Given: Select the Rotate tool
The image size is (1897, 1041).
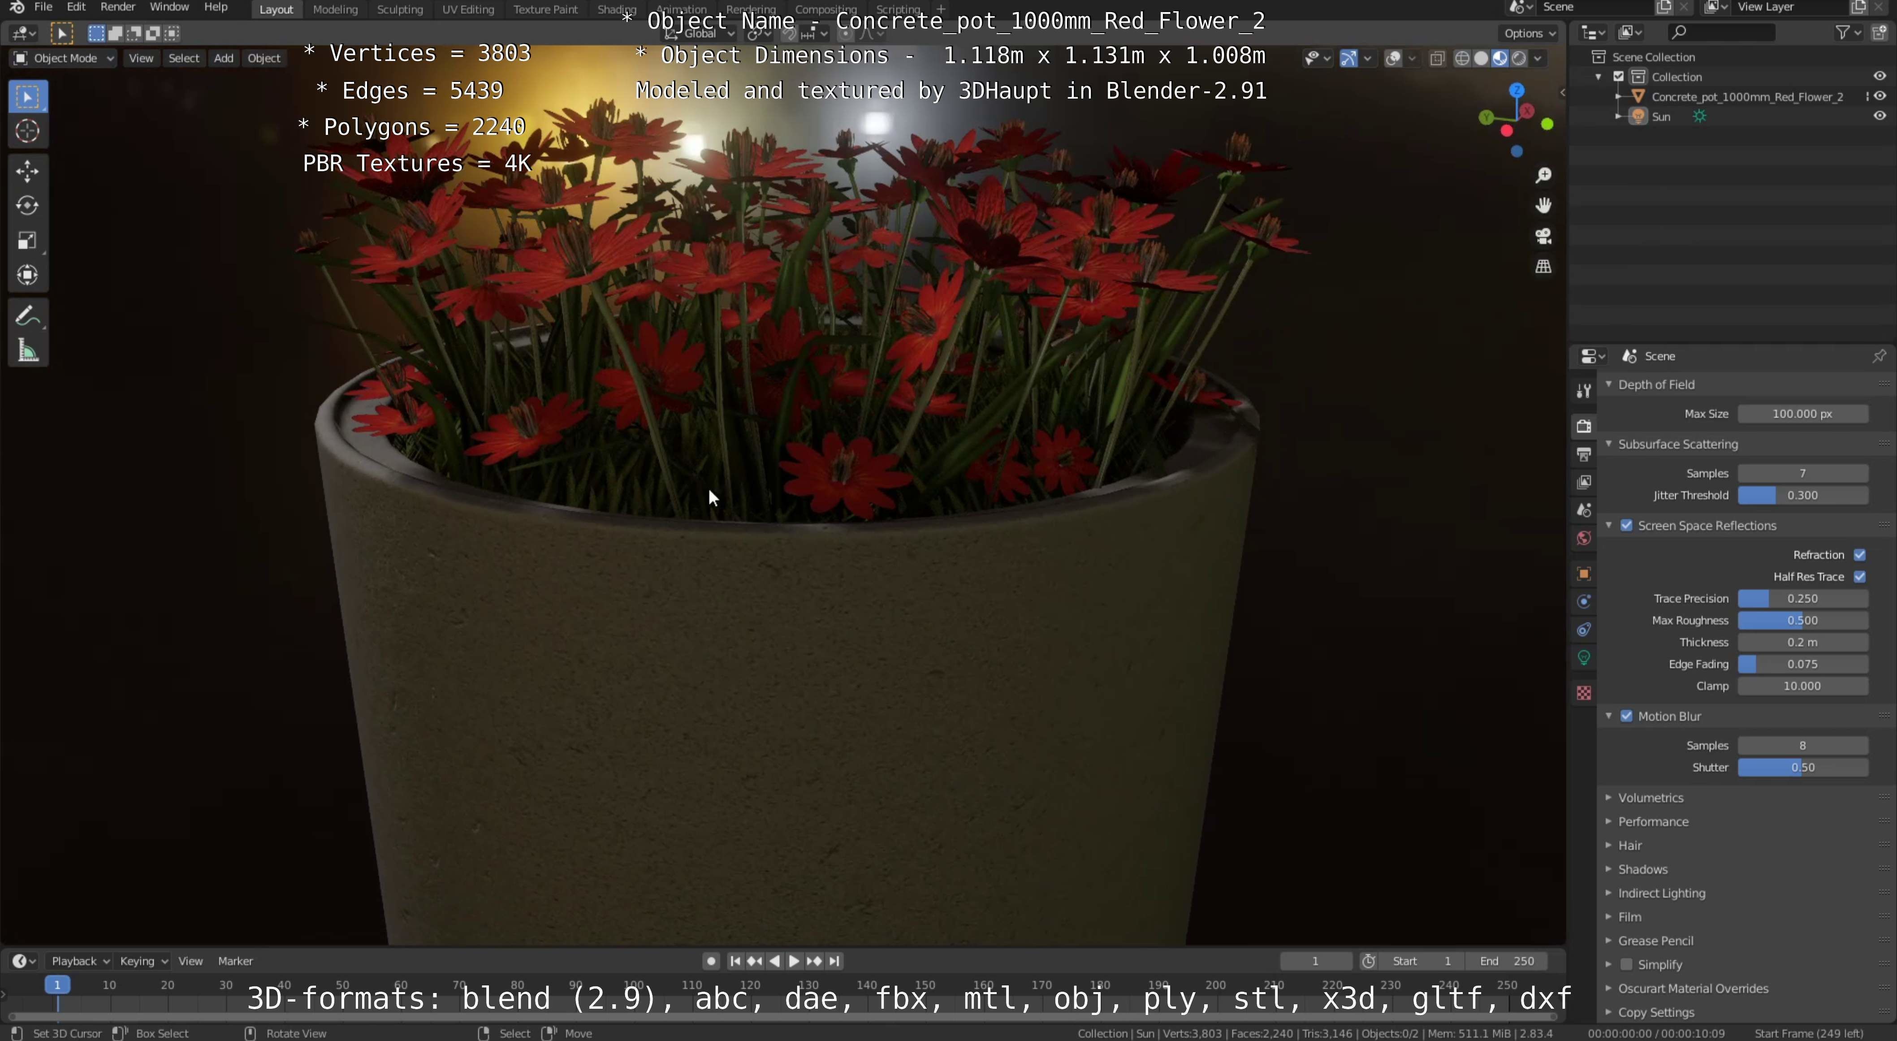Looking at the screenshot, I should coord(28,205).
